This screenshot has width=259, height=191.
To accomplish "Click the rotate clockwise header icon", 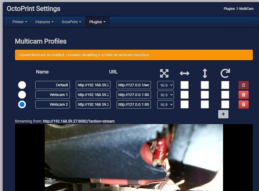I will pos(225,73).
